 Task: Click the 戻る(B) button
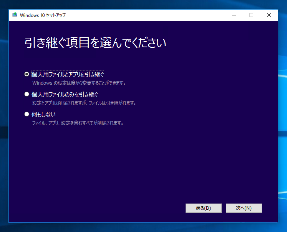[204, 208]
